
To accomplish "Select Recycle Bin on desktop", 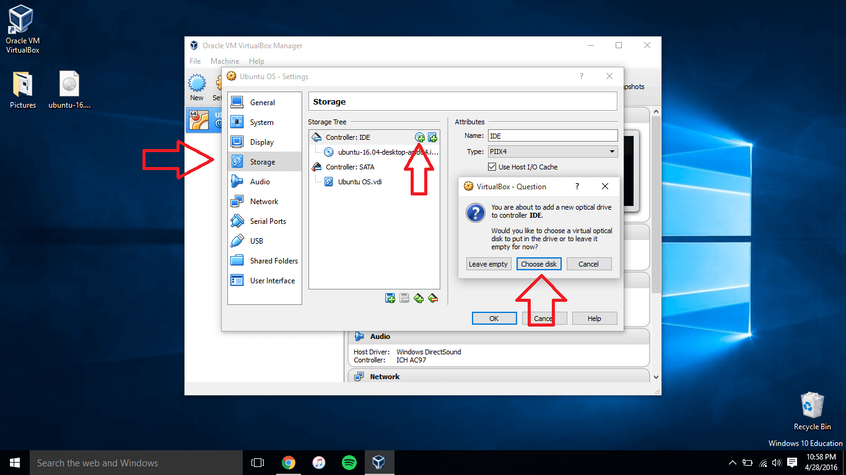I will 812,411.
